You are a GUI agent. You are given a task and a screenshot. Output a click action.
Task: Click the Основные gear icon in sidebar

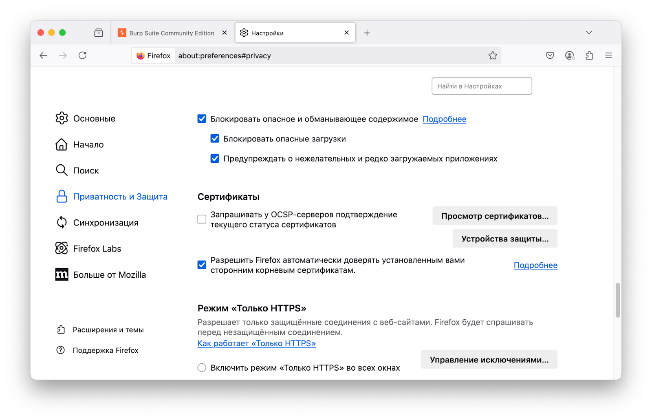[x=62, y=118]
